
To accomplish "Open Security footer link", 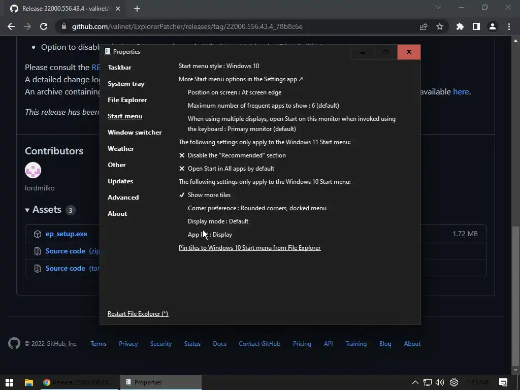I will [161, 344].
